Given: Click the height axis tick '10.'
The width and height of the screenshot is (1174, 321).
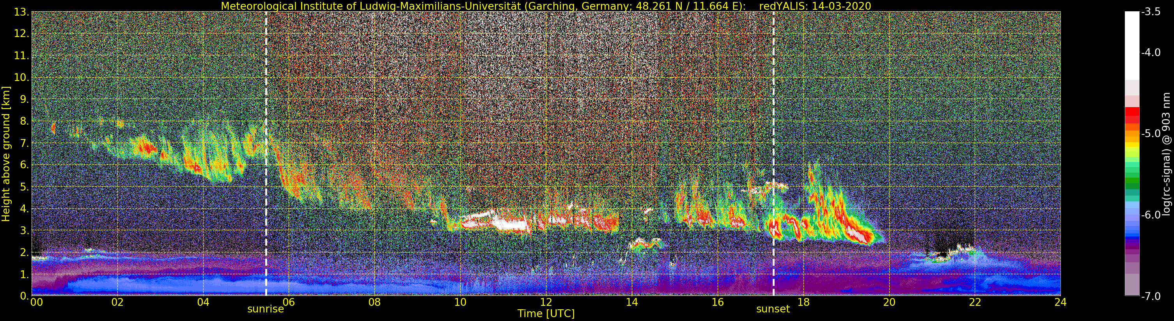Looking at the screenshot, I should tap(22, 78).
